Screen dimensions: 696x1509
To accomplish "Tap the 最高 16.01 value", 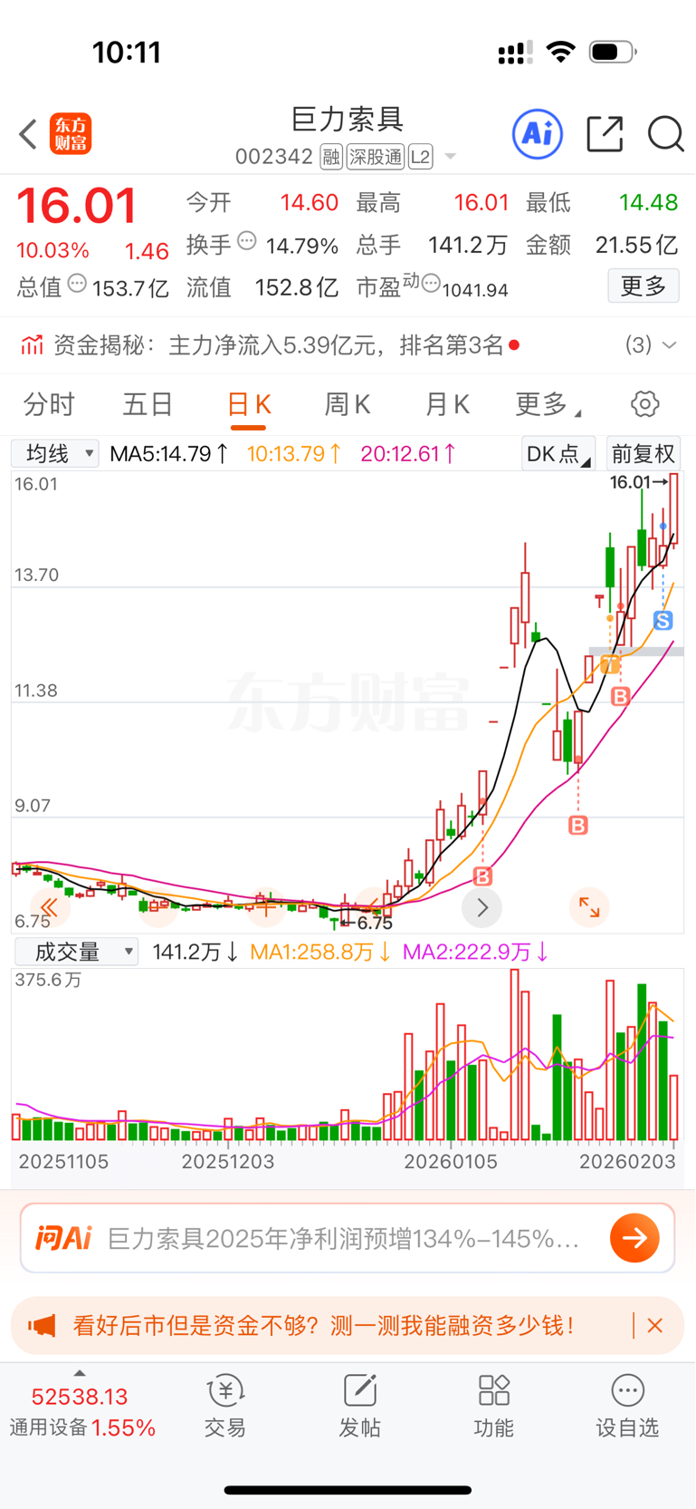I will click(x=481, y=202).
